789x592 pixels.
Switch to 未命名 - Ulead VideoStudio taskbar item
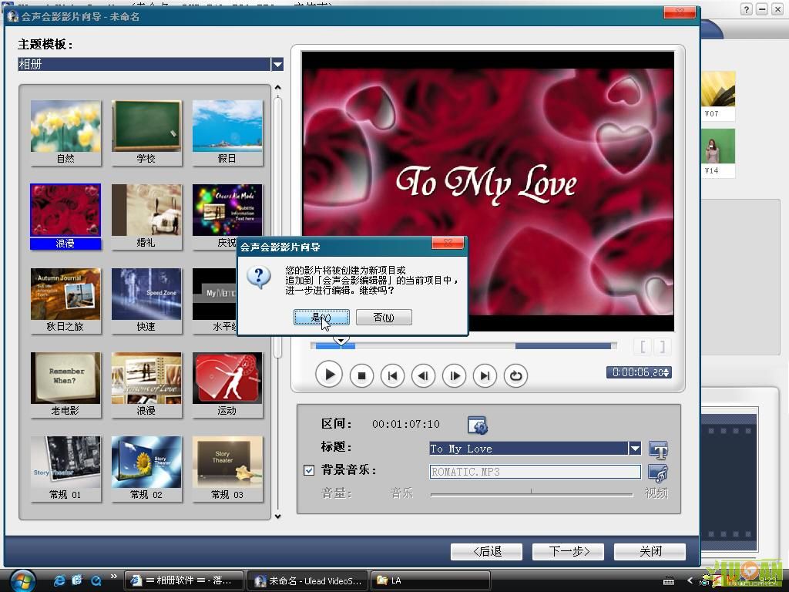pos(307,580)
